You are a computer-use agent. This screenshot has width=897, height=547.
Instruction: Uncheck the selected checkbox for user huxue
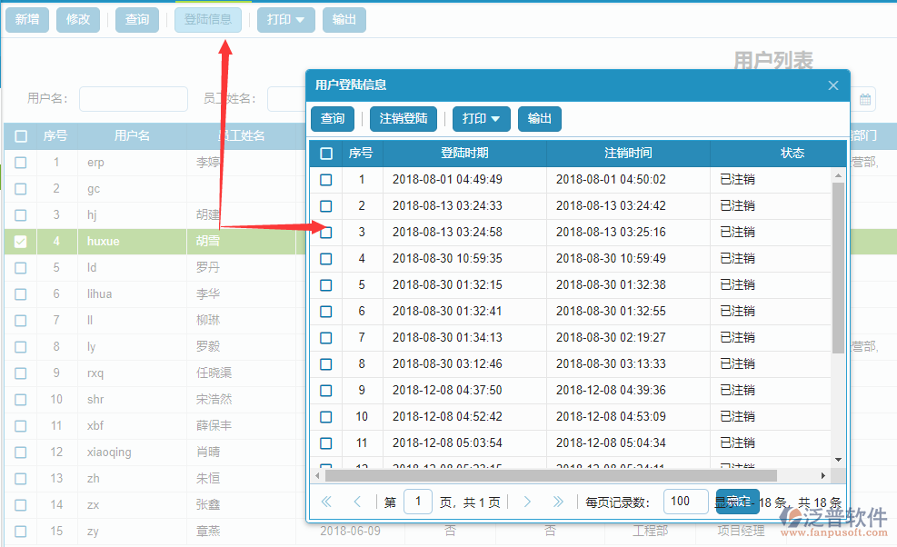coord(20,242)
